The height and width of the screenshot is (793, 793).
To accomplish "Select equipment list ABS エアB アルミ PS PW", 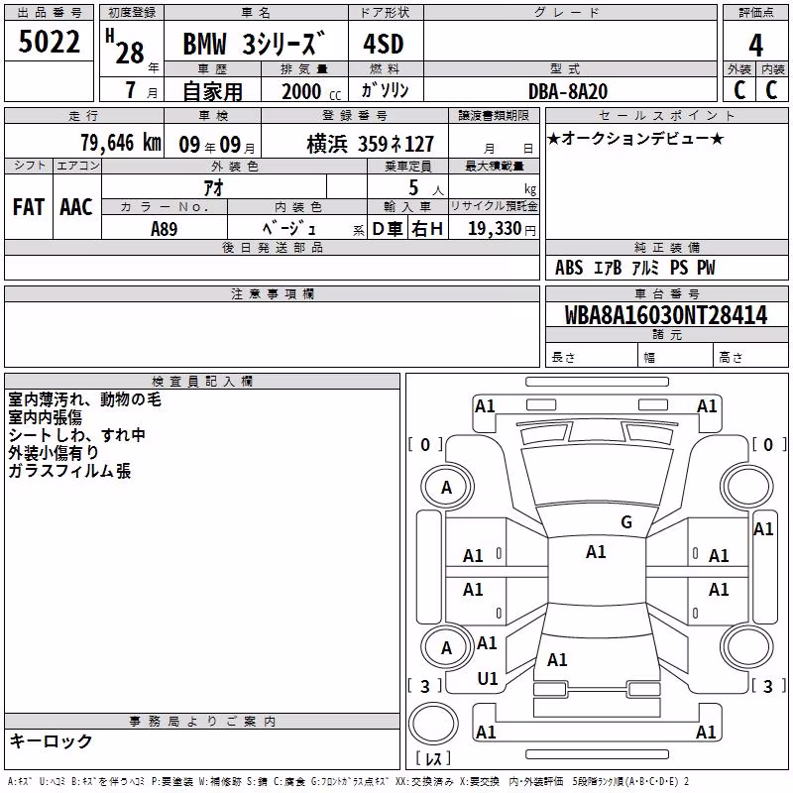I will [x=634, y=268].
